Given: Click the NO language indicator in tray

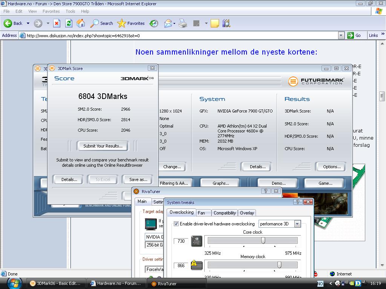Looking at the screenshot, I should (320, 284).
